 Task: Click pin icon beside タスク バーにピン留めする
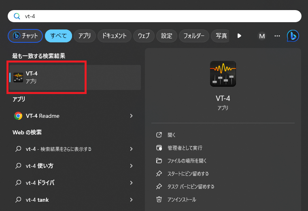(x=159, y=186)
